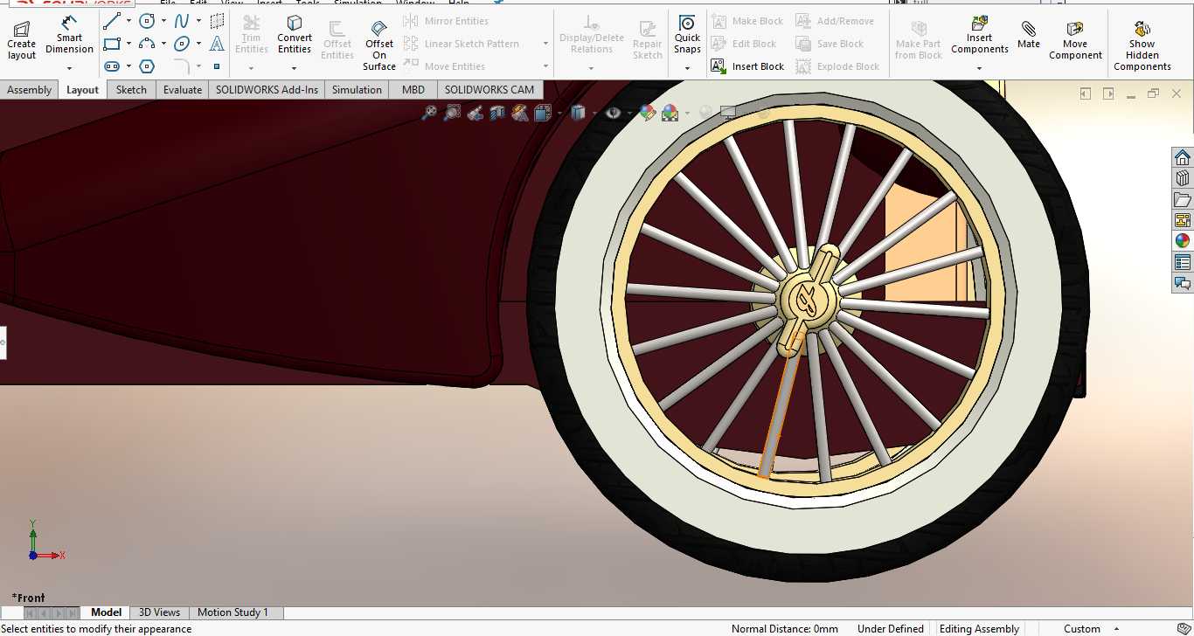Screen dimensions: 1194x636
Task: Select the Line sketch tool
Action: click(x=112, y=21)
